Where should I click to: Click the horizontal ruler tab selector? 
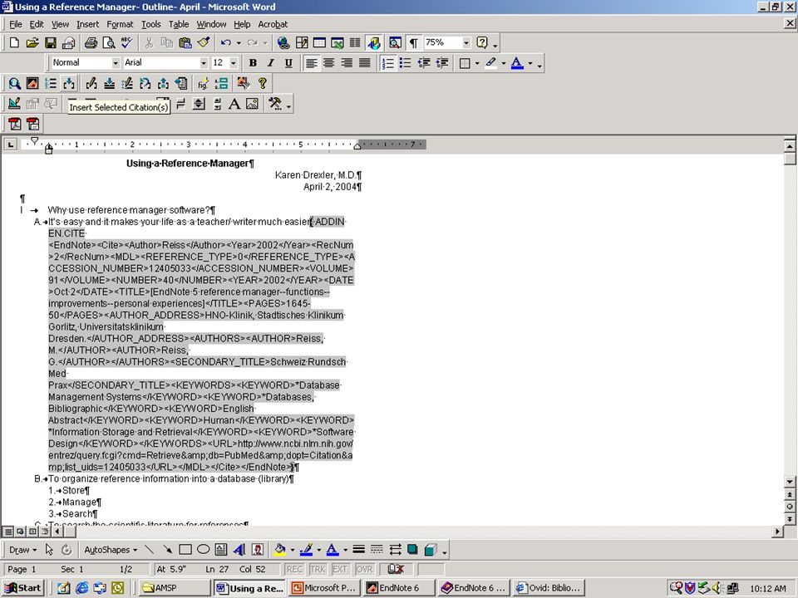click(11, 145)
